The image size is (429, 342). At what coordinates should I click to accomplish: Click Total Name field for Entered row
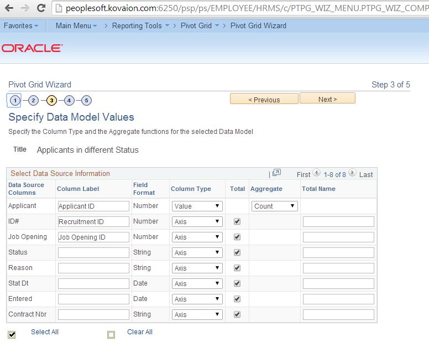[338, 299]
